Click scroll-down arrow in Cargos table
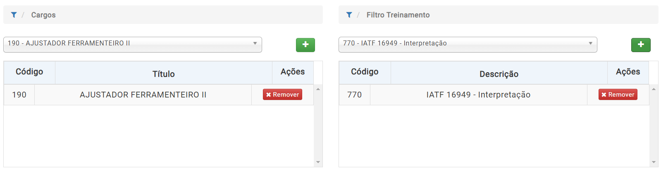 (318, 162)
